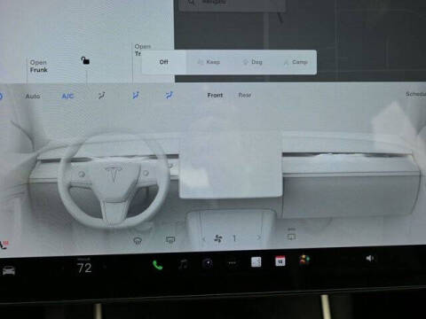
Task: Open vehicle controls via car icon
Action: click(9, 270)
